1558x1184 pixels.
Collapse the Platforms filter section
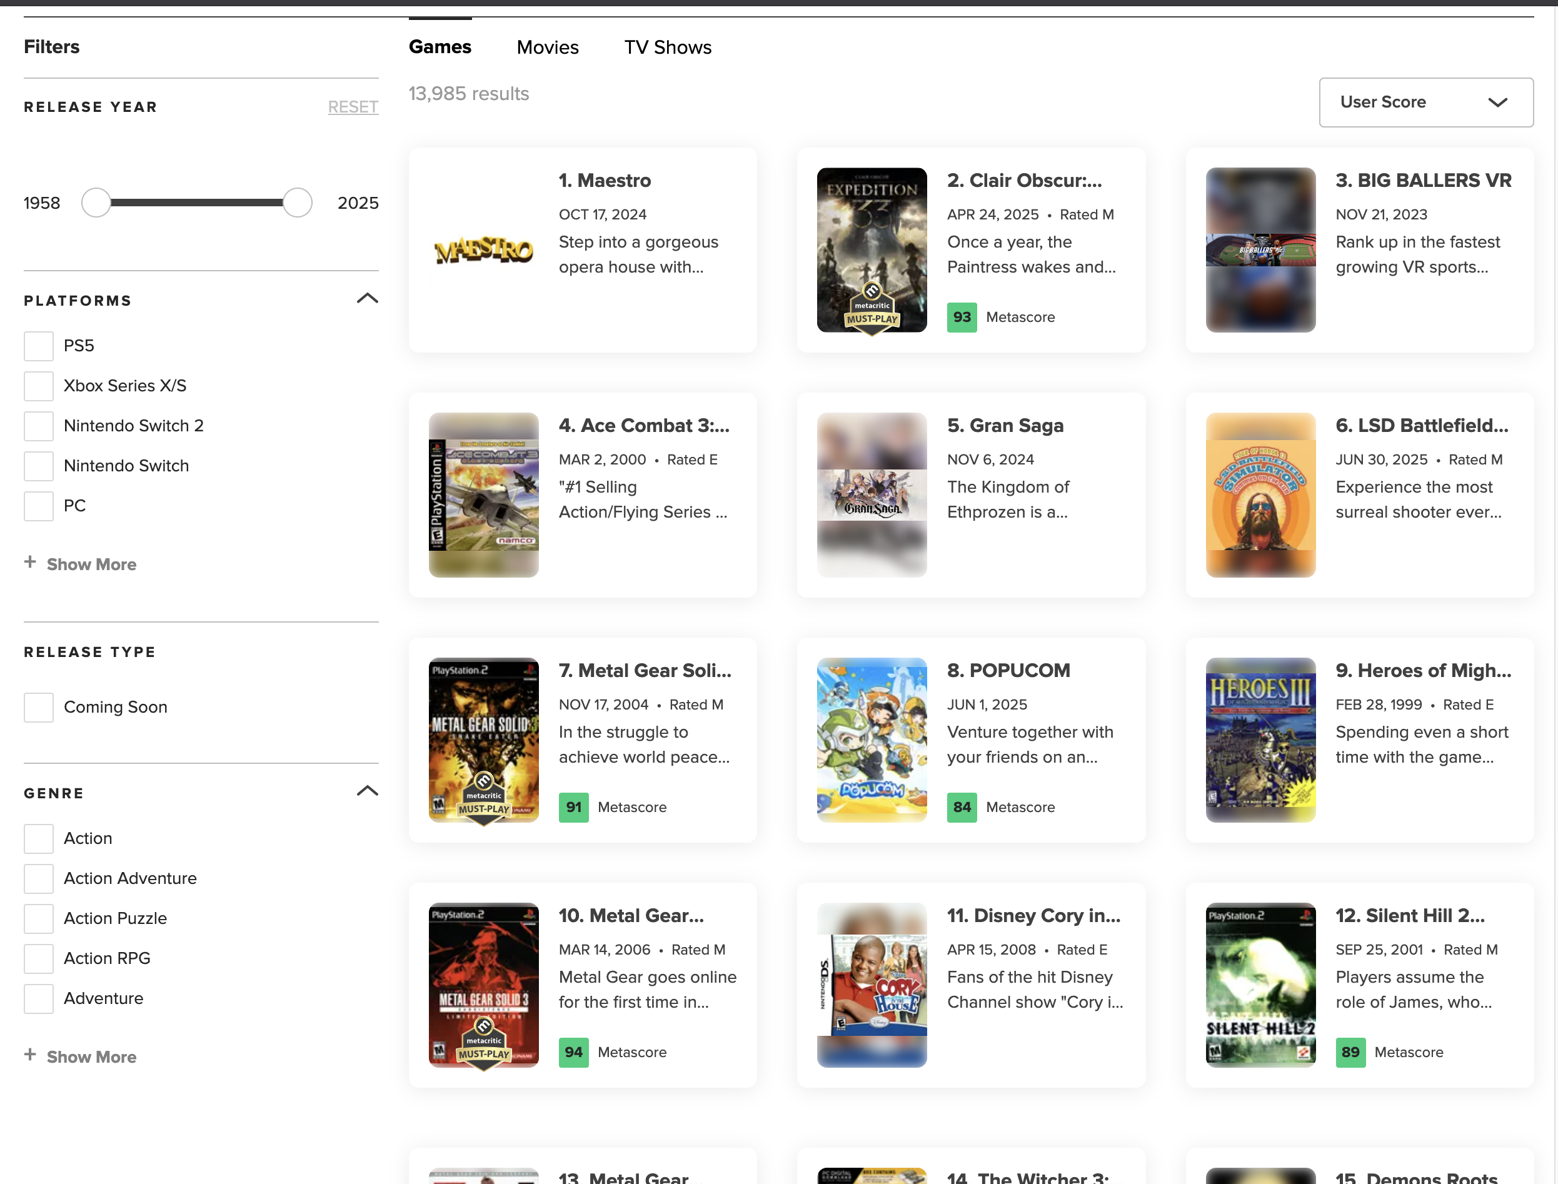[x=367, y=299]
